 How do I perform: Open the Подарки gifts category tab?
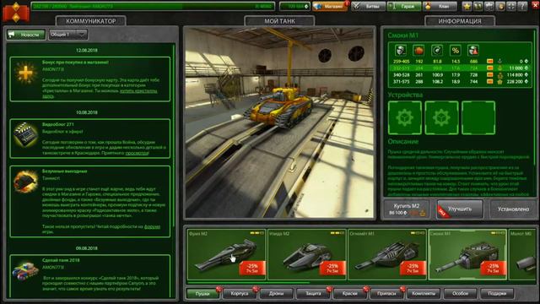(497, 293)
